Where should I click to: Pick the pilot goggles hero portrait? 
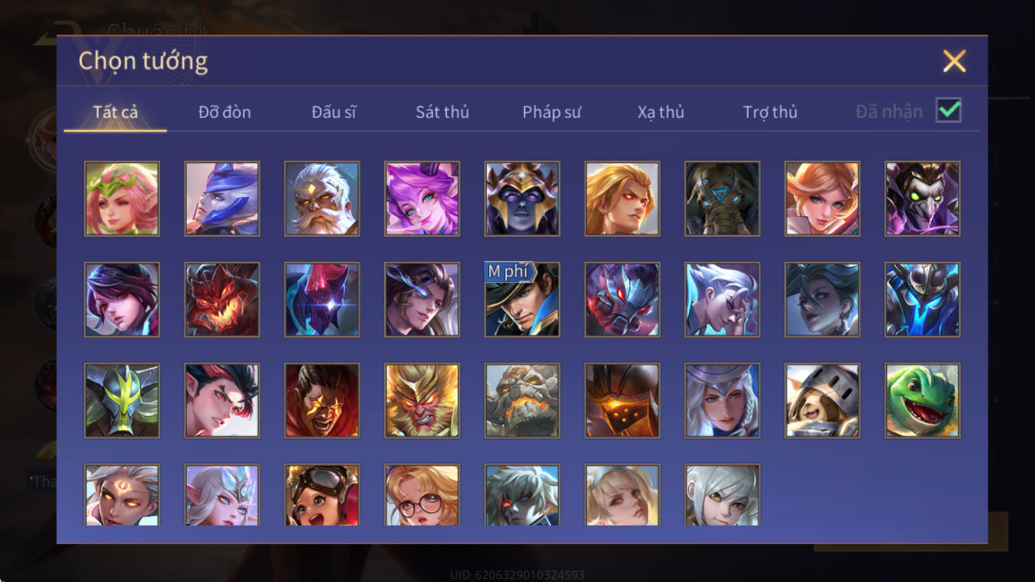pyautogui.click(x=322, y=495)
